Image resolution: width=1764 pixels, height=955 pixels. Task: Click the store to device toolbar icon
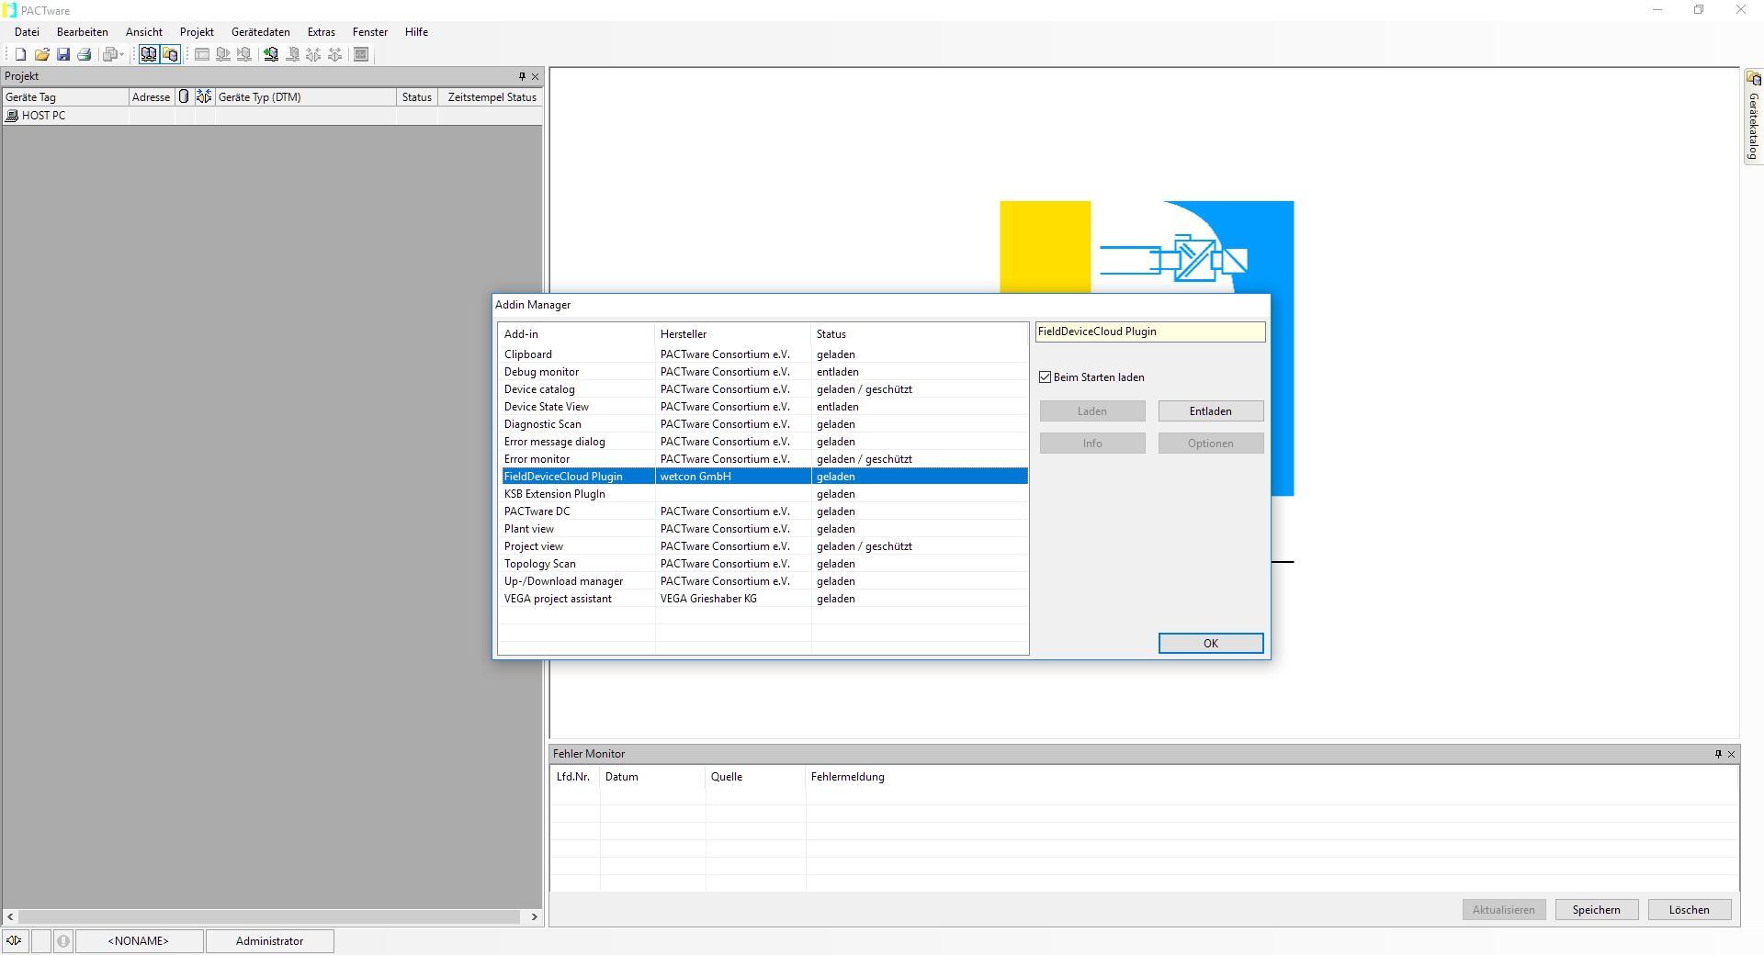(x=244, y=54)
